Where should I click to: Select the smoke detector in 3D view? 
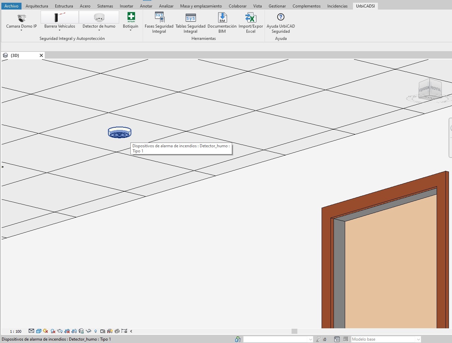pyautogui.click(x=119, y=132)
